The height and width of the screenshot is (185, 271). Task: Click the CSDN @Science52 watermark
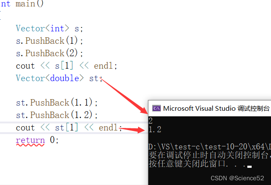tap(237, 178)
